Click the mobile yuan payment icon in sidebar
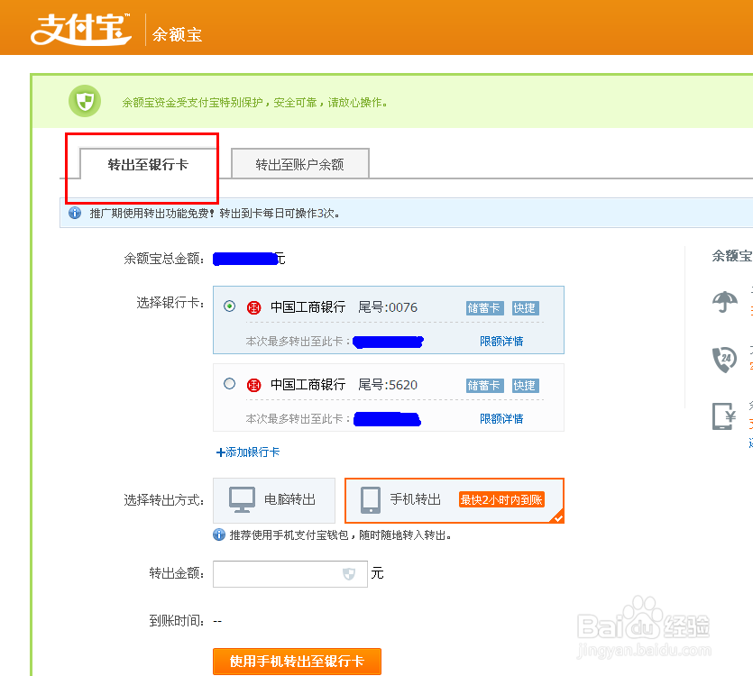This screenshot has width=753, height=676. pos(724,416)
